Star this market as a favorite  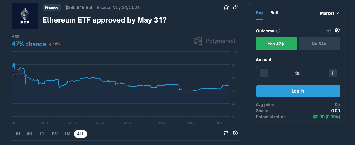pyautogui.click(x=226, y=7)
